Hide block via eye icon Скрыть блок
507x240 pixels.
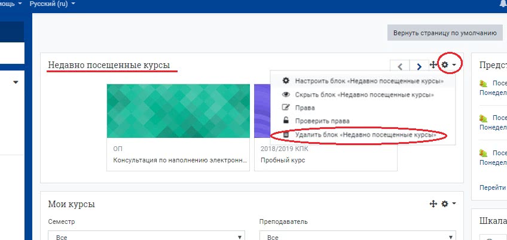point(286,94)
